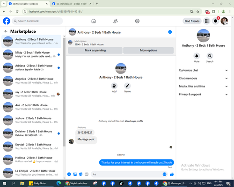The width and height of the screenshot is (234, 187).
Task: Open browser extensions puzzle icon
Action: 213,12
